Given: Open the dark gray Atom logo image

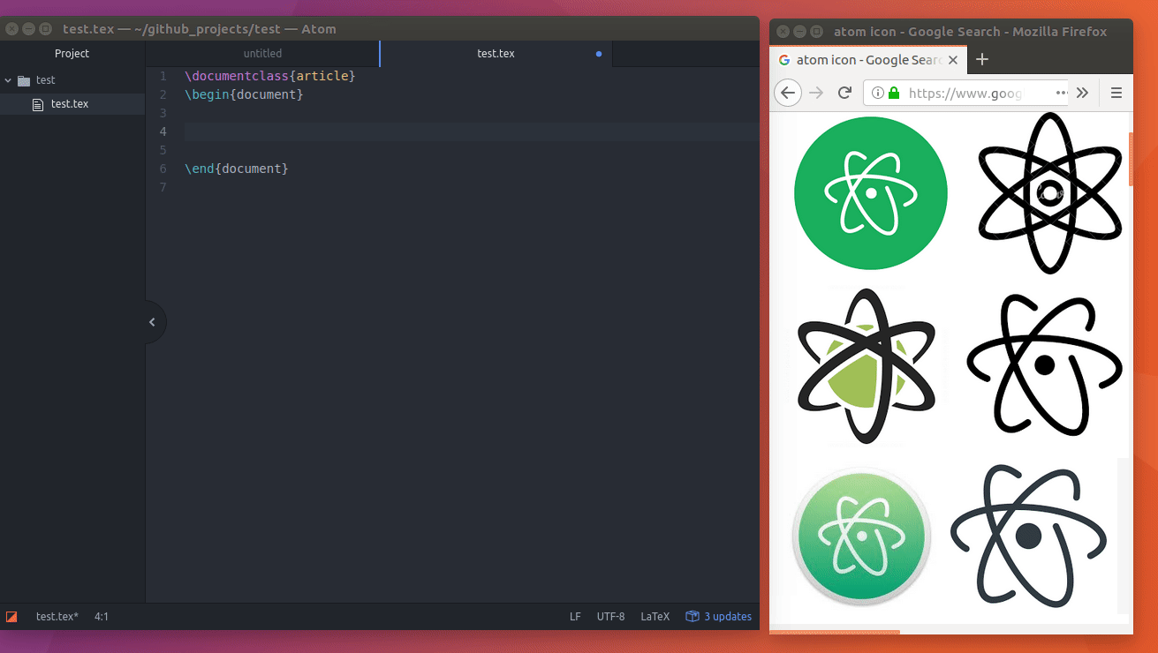Looking at the screenshot, I should (x=1029, y=536).
